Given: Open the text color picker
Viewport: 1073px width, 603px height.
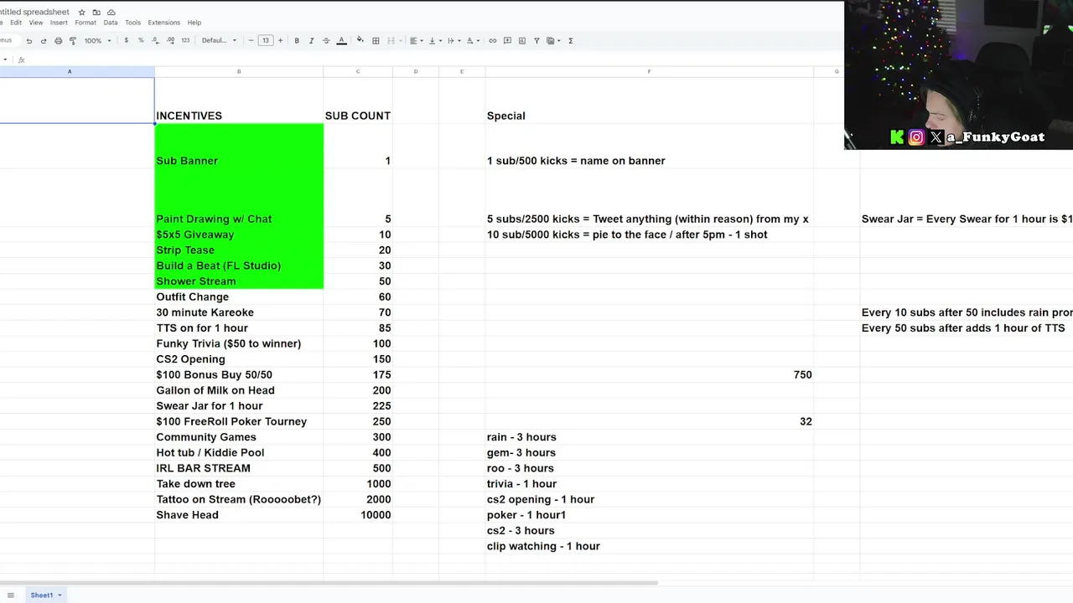Looking at the screenshot, I should [x=341, y=40].
